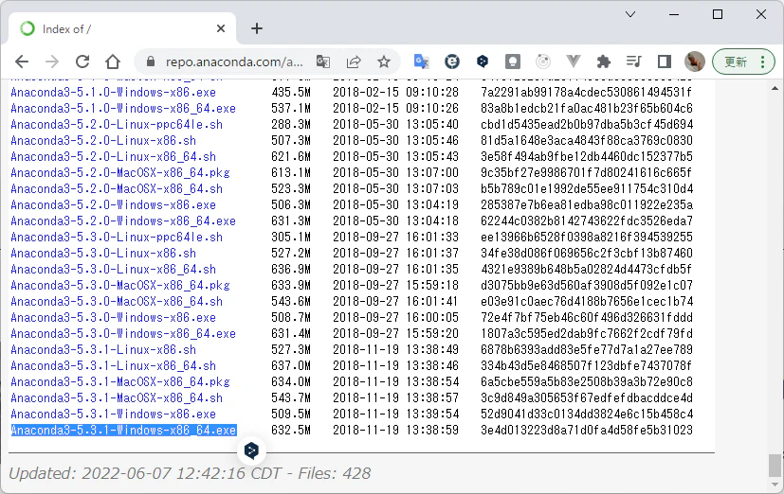Open the round E extension icon

tap(452, 62)
